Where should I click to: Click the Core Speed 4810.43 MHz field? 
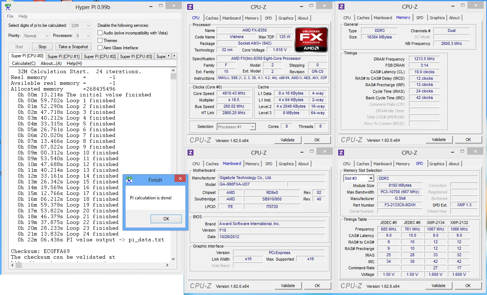(234, 93)
